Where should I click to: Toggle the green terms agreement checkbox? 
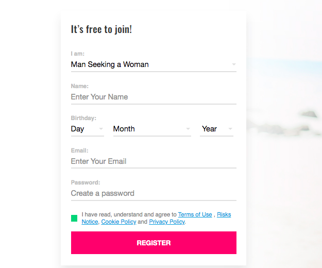coord(74,218)
